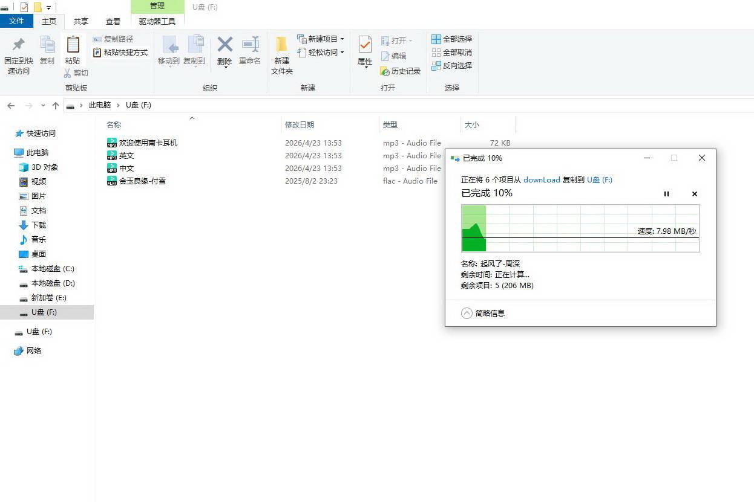
Task: Collapse details via 简略信息 chevron
Action: (x=467, y=314)
